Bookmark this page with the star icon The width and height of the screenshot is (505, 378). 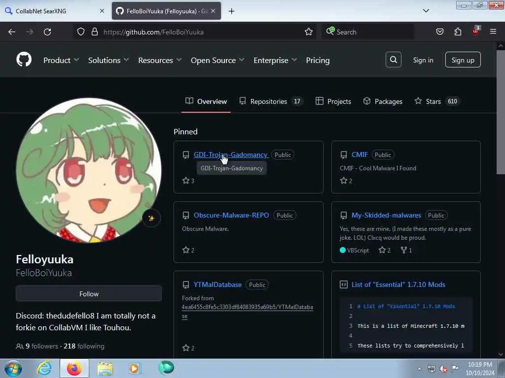pos(309,32)
